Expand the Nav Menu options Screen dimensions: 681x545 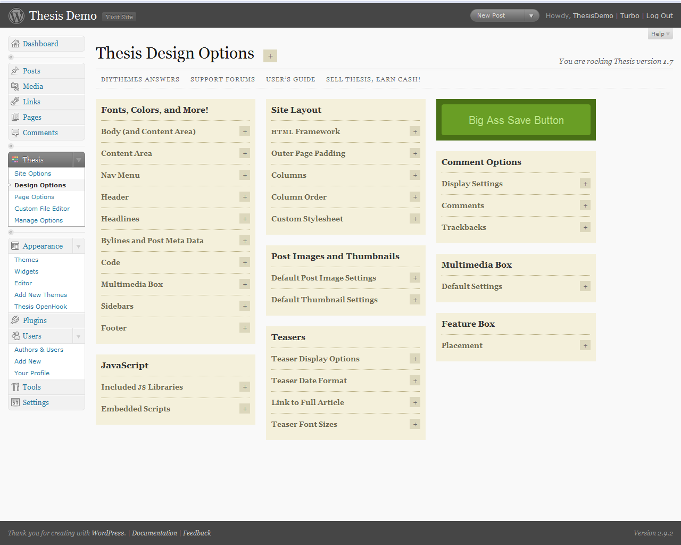pyautogui.click(x=245, y=175)
